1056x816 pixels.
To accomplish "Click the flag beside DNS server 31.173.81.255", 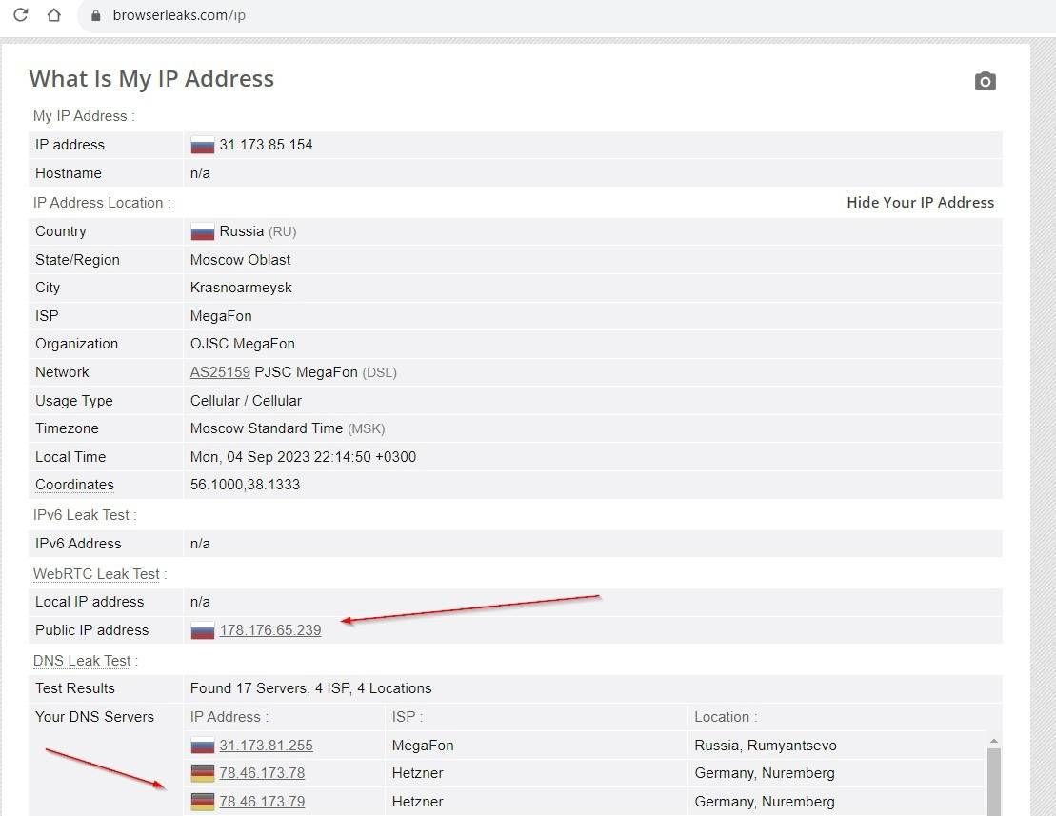I will click(203, 746).
